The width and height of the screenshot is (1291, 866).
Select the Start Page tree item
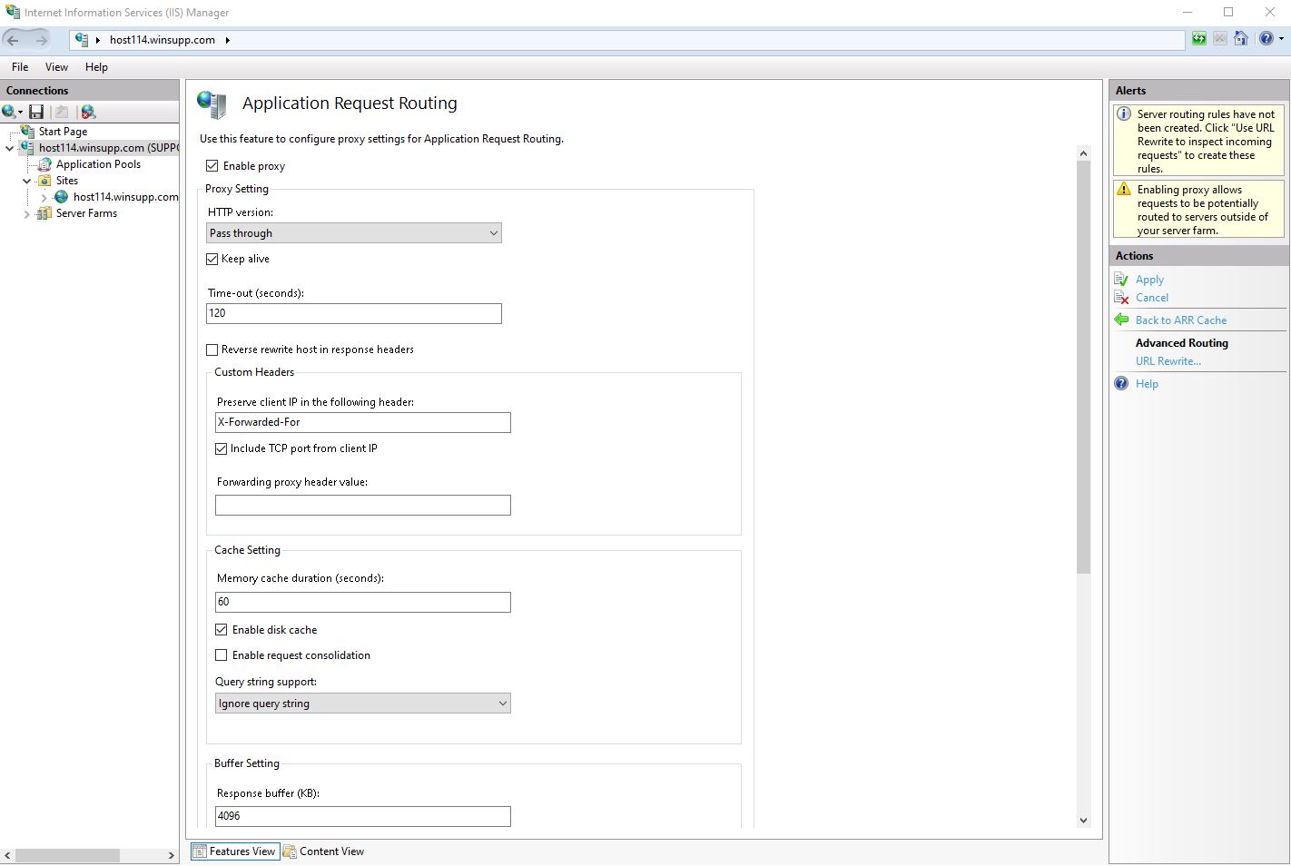pyautogui.click(x=63, y=132)
